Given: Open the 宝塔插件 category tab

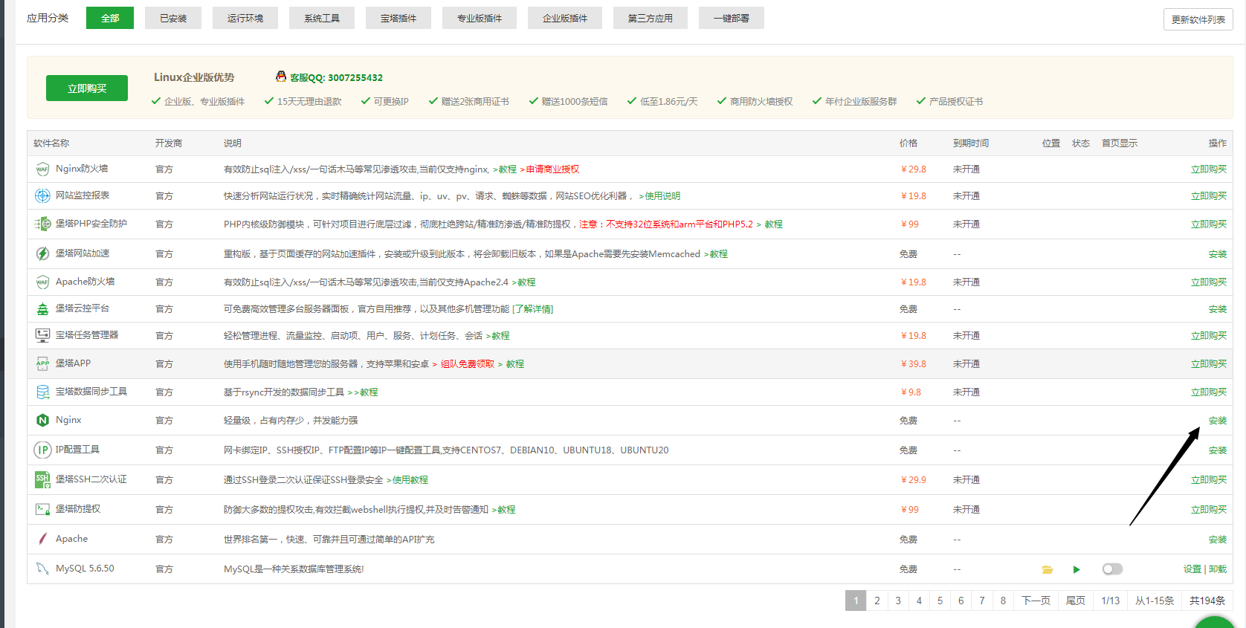Looking at the screenshot, I should 398,18.
